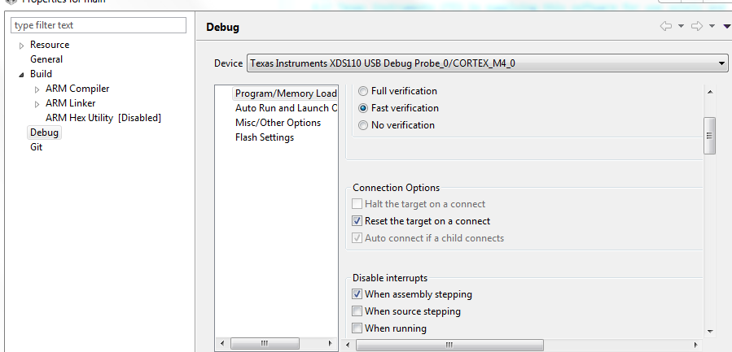Click the back navigation arrow icon
Viewport: 732px width, 352px height.
[x=666, y=27]
